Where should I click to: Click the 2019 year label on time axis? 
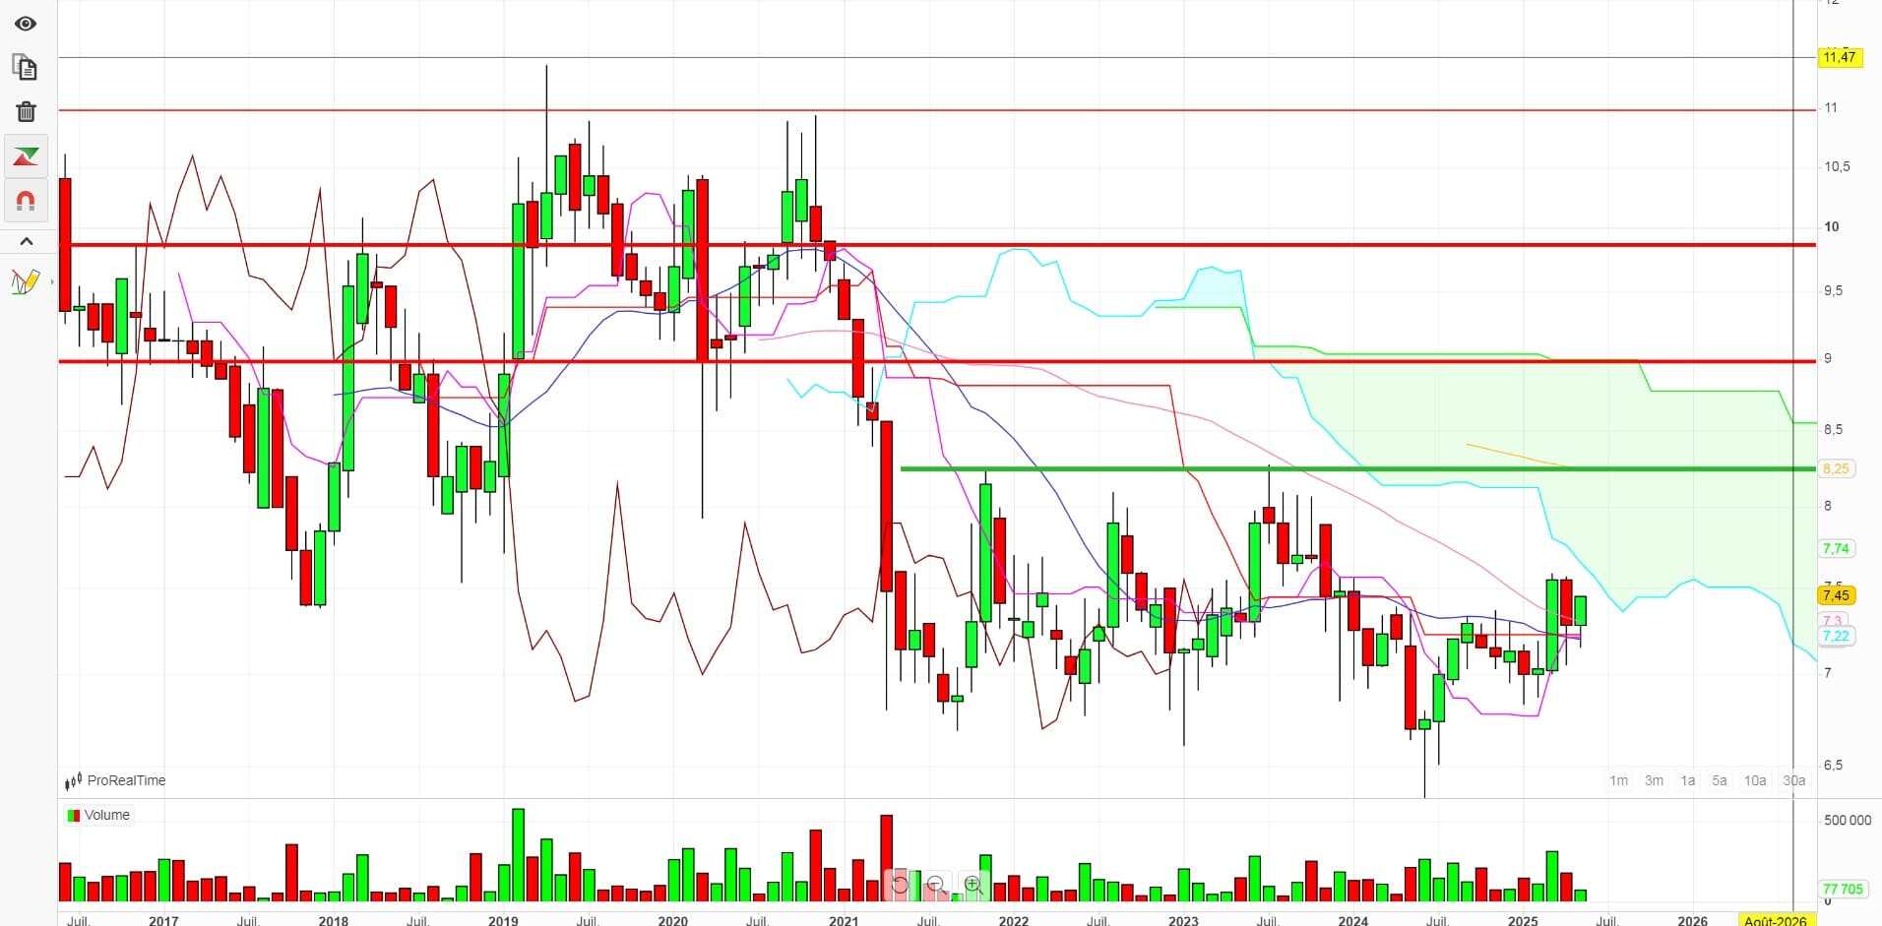click(x=503, y=920)
